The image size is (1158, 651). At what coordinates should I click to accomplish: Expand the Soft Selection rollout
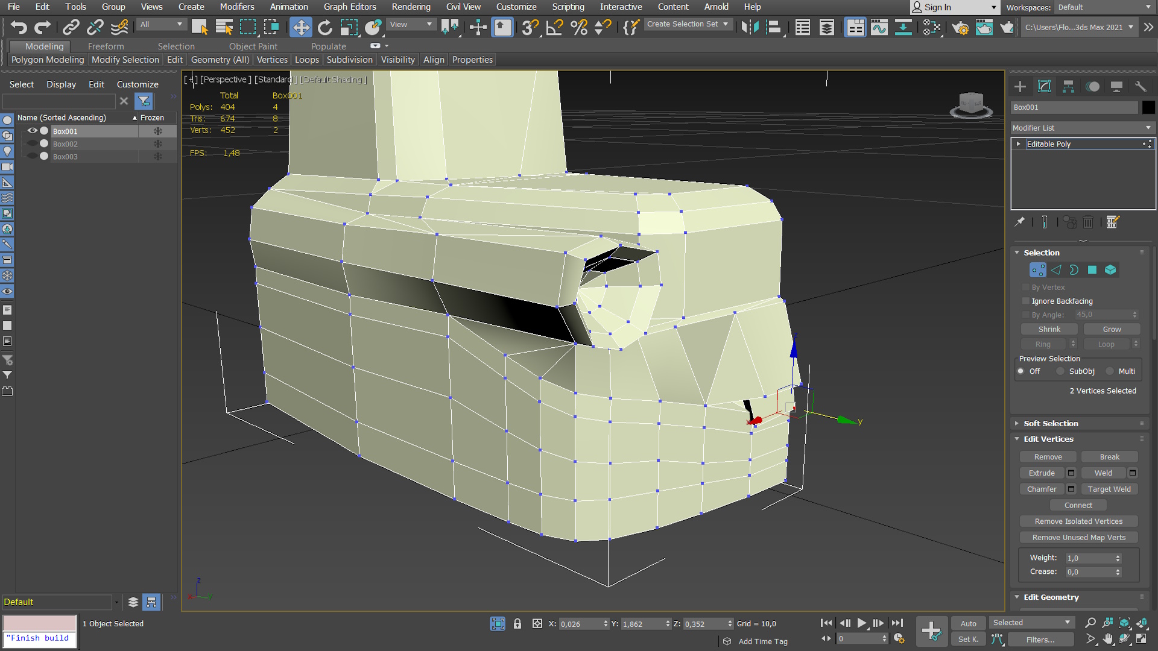(1050, 423)
